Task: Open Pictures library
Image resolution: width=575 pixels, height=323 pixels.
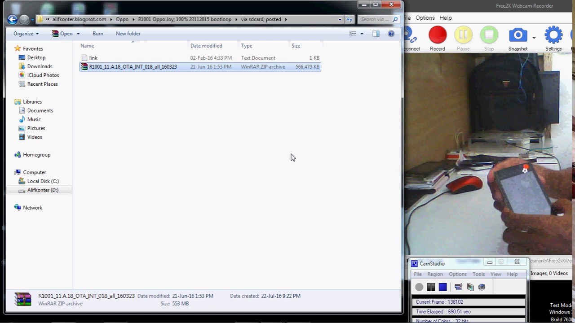Action: 36,128
